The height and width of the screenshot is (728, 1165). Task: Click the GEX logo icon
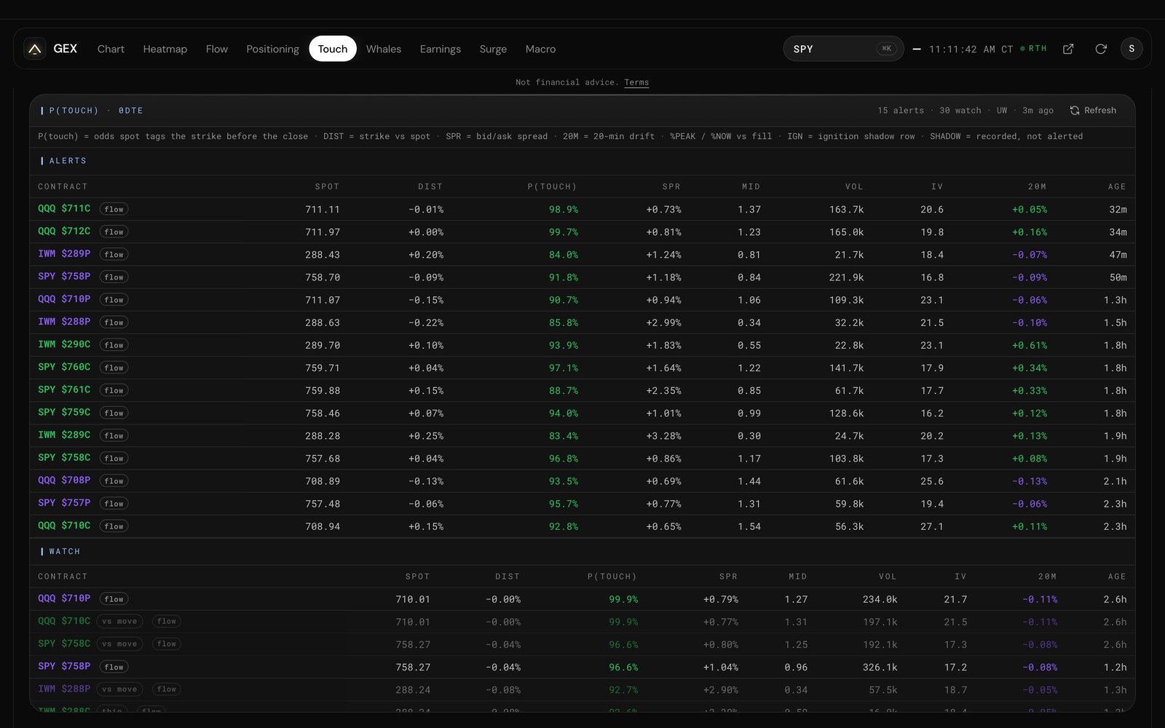(34, 49)
